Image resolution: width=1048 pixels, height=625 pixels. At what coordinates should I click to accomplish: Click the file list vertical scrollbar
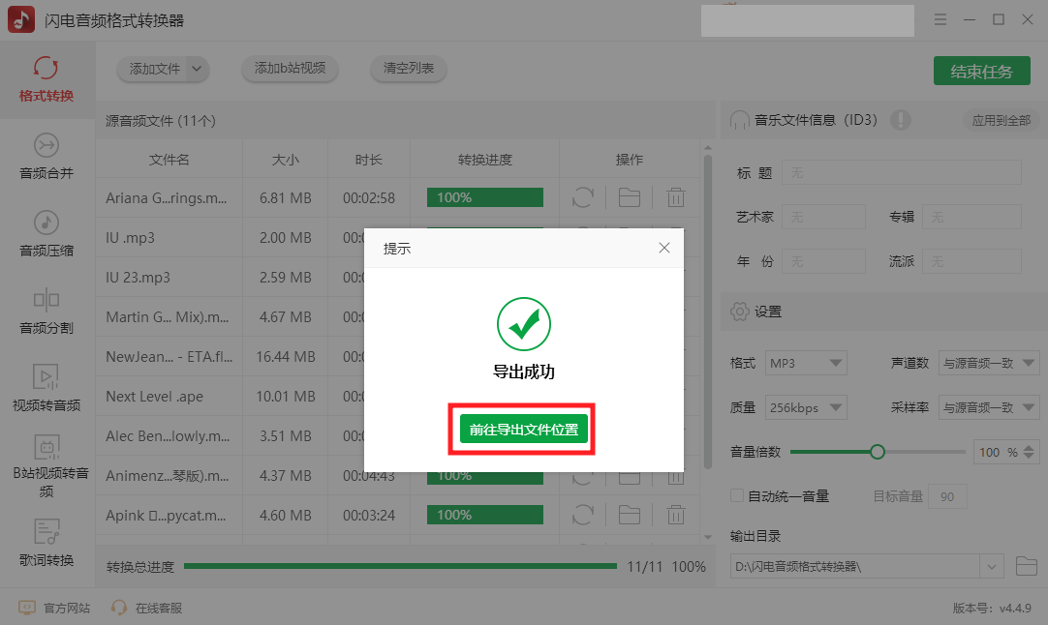click(708, 312)
